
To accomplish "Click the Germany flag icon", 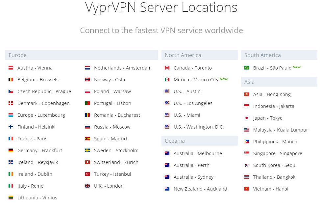I will coord(11,150).
